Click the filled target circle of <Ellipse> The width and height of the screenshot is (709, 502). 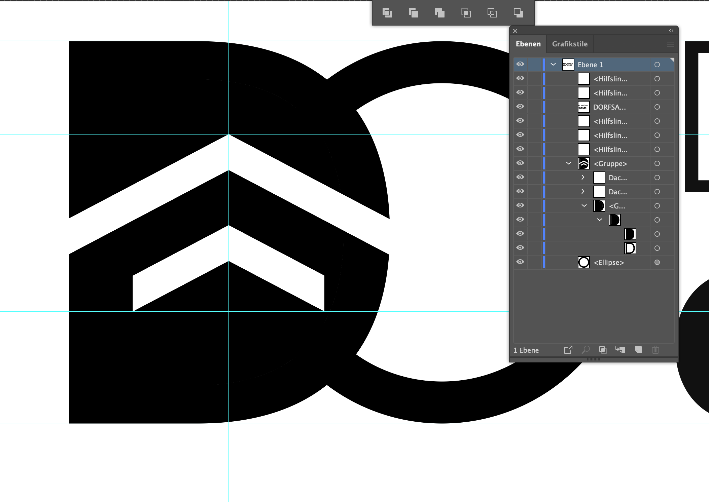(658, 262)
